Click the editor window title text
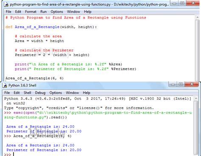The width and height of the screenshot is (201, 156). tap(89, 5)
